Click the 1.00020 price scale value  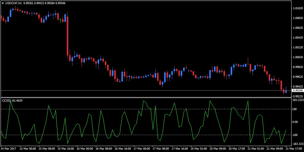point(297,57)
